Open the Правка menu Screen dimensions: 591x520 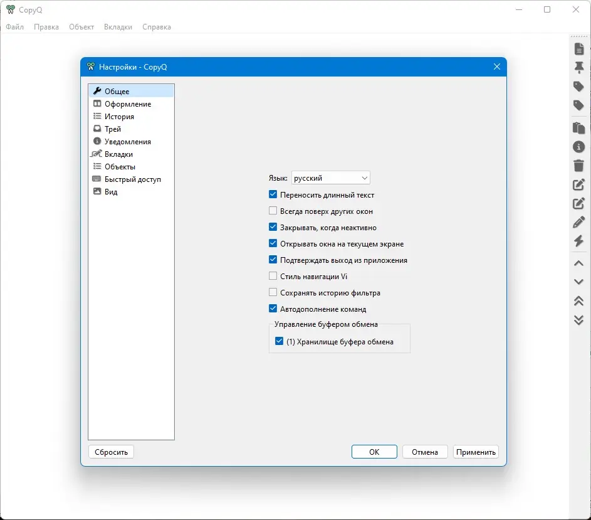46,27
